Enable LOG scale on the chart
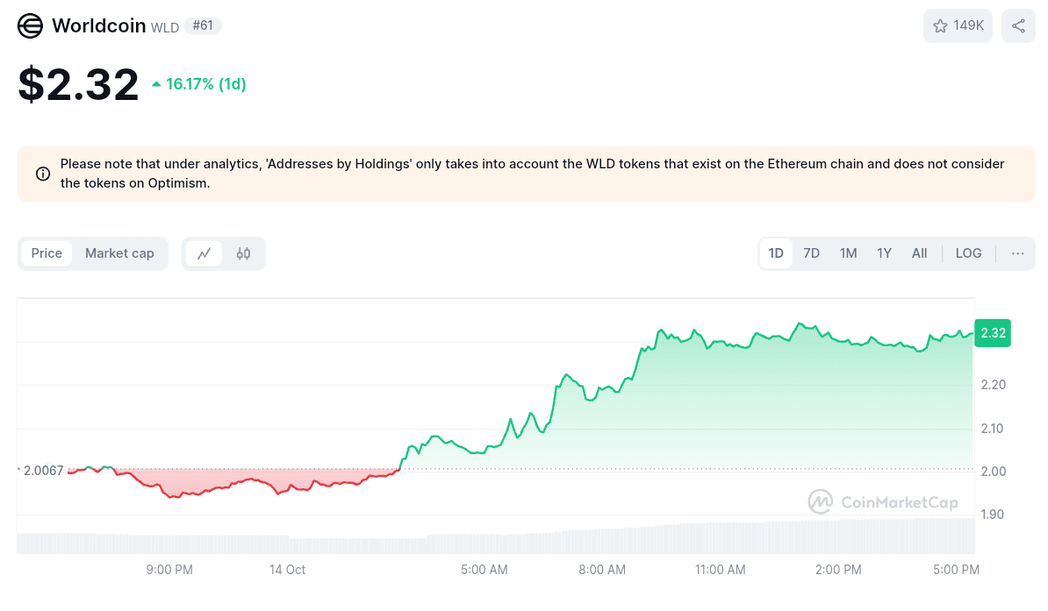1048x611 pixels. coord(968,253)
